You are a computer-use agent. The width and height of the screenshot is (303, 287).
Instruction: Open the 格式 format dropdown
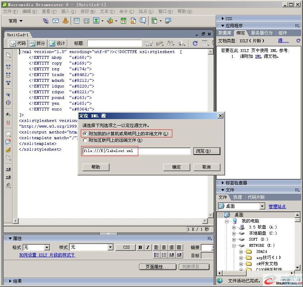pyautogui.click(x=47, y=247)
